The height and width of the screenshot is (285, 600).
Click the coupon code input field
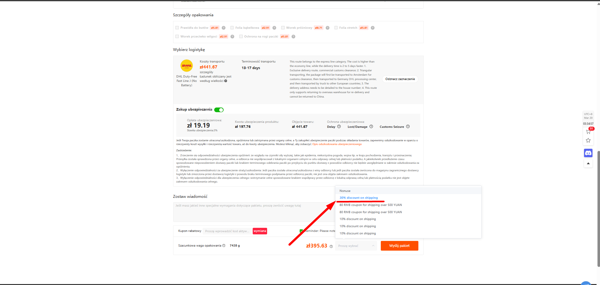227,231
